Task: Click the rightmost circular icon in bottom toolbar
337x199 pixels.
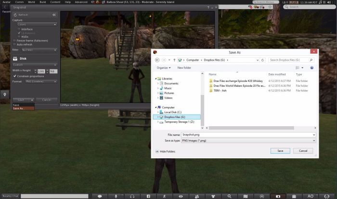Action: (327, 196)
